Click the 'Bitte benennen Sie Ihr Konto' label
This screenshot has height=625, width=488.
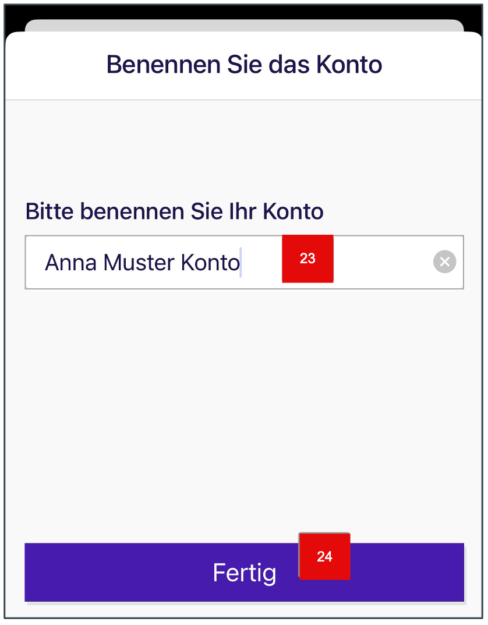[174, 211]
